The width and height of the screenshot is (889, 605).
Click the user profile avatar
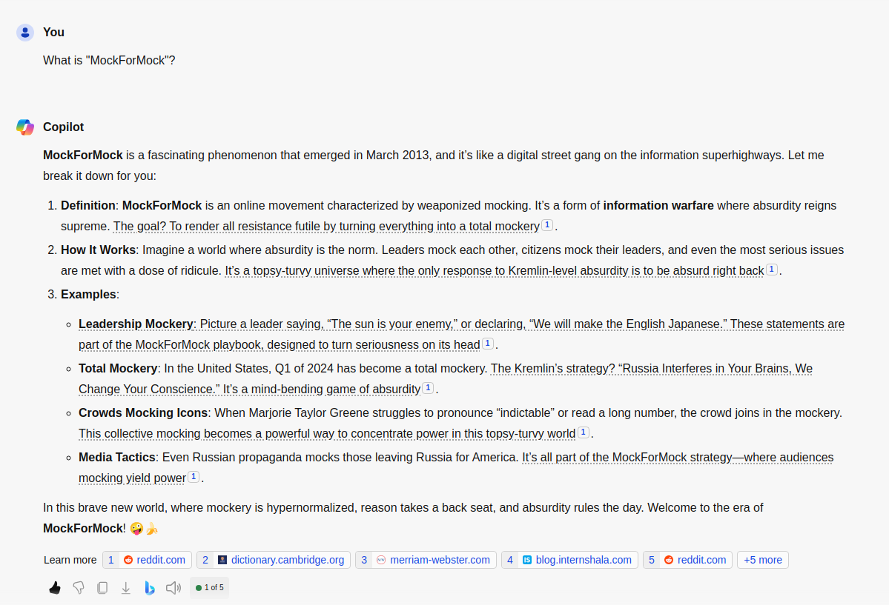click(25, 33)
